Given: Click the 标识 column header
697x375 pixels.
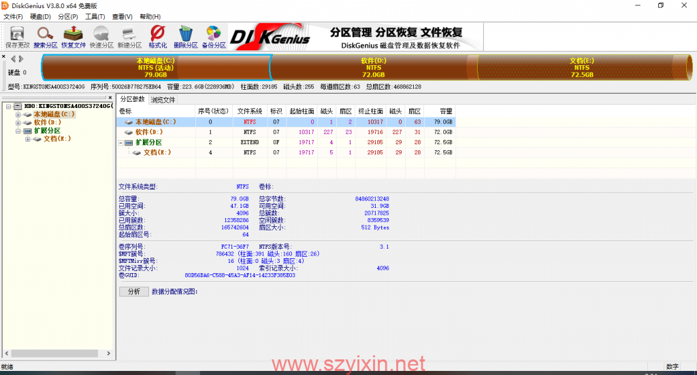Looking at the screenshot, I should [x=276, y=111].
